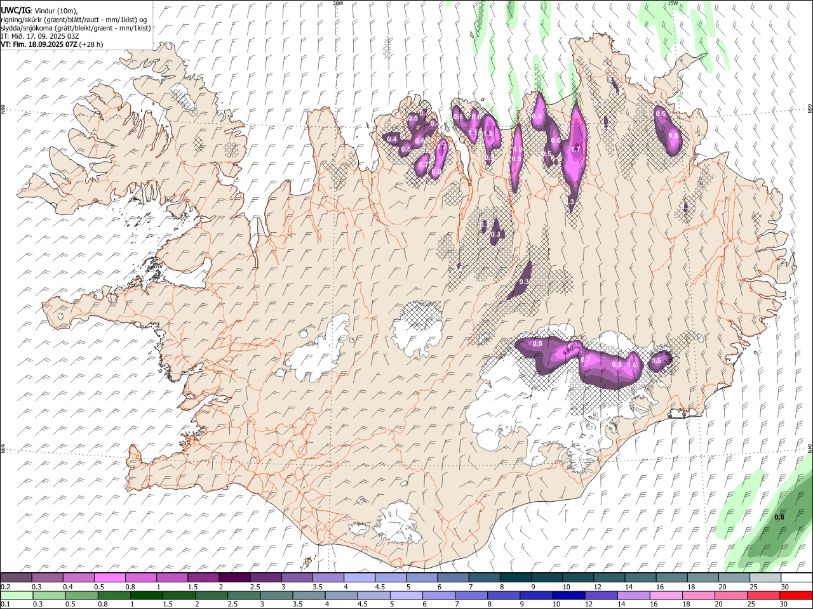Select the darkest green 1–1.5 swatch, bottom row
The width and height of the screenshot is (813, 609).
tap(146, 595)
